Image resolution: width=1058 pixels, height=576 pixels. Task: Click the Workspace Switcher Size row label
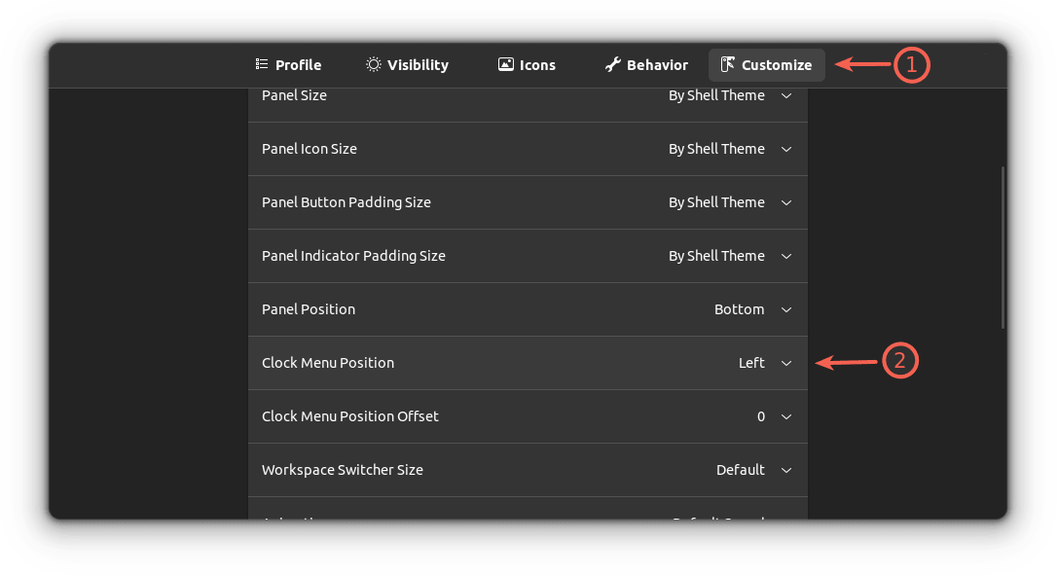[x=343, y=470]
